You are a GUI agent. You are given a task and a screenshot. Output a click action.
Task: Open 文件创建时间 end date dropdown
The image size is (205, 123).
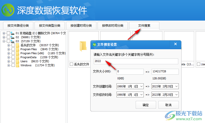176,86
